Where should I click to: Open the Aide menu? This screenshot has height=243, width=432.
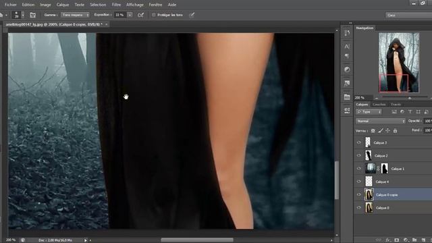pos(172,5)
